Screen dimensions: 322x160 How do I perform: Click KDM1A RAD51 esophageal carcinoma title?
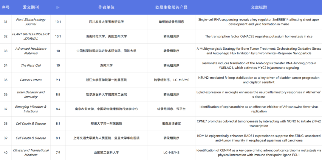coord(259,138)
